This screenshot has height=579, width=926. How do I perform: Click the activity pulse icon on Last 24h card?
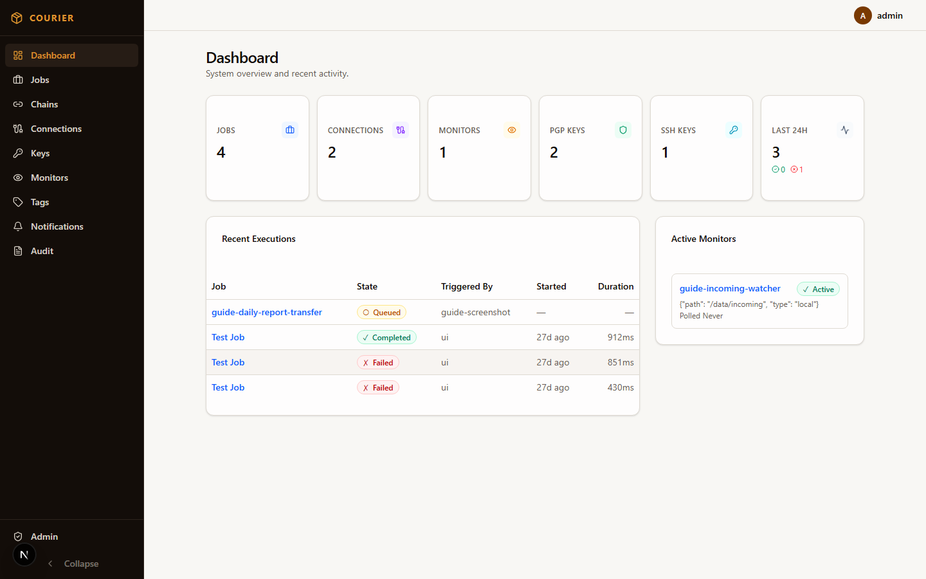[845, 130]
